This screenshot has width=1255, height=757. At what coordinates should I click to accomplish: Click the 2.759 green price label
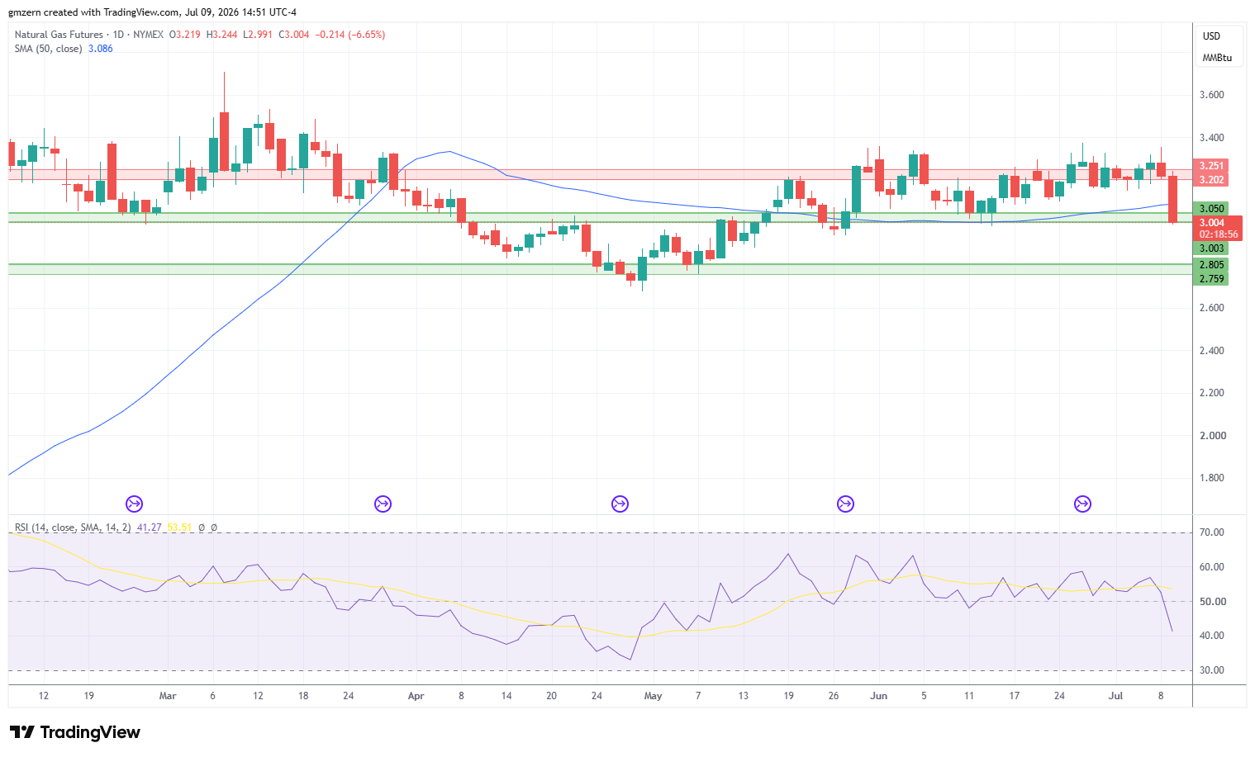[1211, 279]
